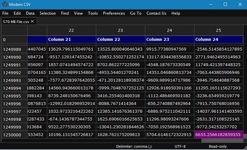Select the highlighted cell 6655.2566182859555
Viewport: 247px width, 150px height.
219,135
